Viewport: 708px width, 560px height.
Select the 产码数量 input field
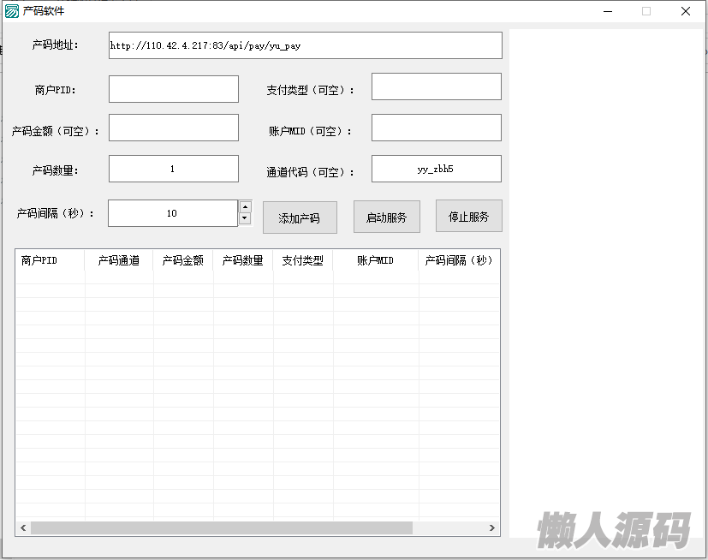(x=174, y=169)
